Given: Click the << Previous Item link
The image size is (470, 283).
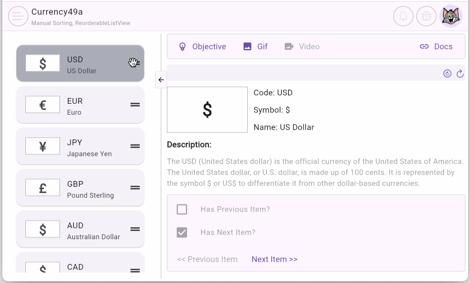Looking at the screenshot, I should 207,259.
